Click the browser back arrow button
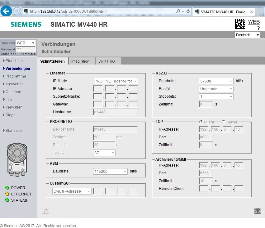This screenshot has width=265, height=228. [6, 11]
